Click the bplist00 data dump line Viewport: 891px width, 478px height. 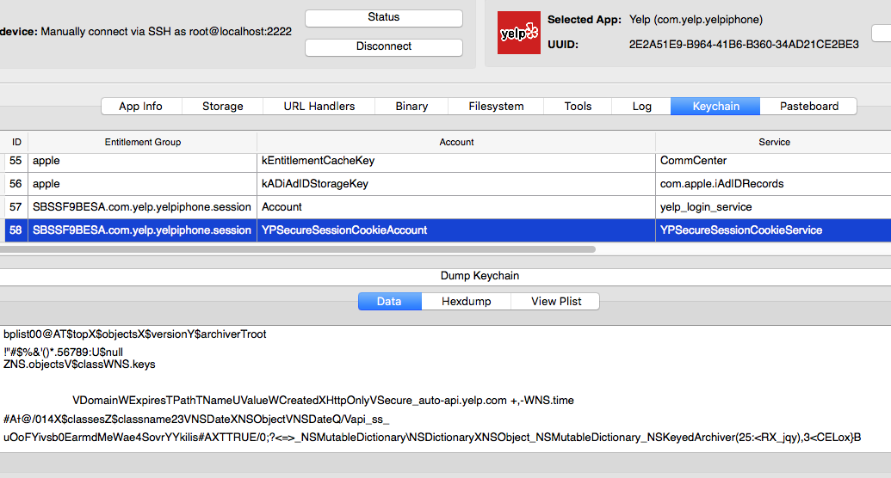click(134, 334)
